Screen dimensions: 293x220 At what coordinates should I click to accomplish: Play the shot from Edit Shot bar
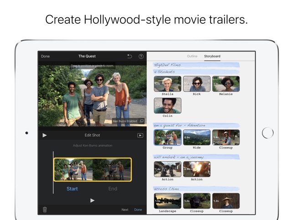click(45, 135)
